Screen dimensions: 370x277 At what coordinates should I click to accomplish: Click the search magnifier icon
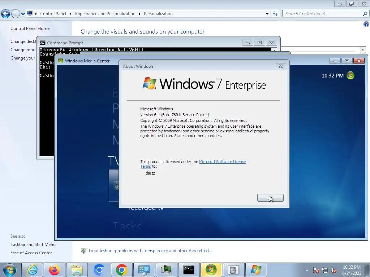365,14
